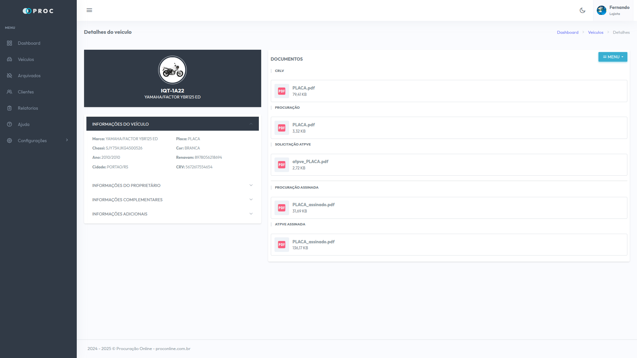The height and width of the screenshot is (358, 637).
Task: Click PDF icon under ATPVE Assinada
Action: [x=281, y=245]
